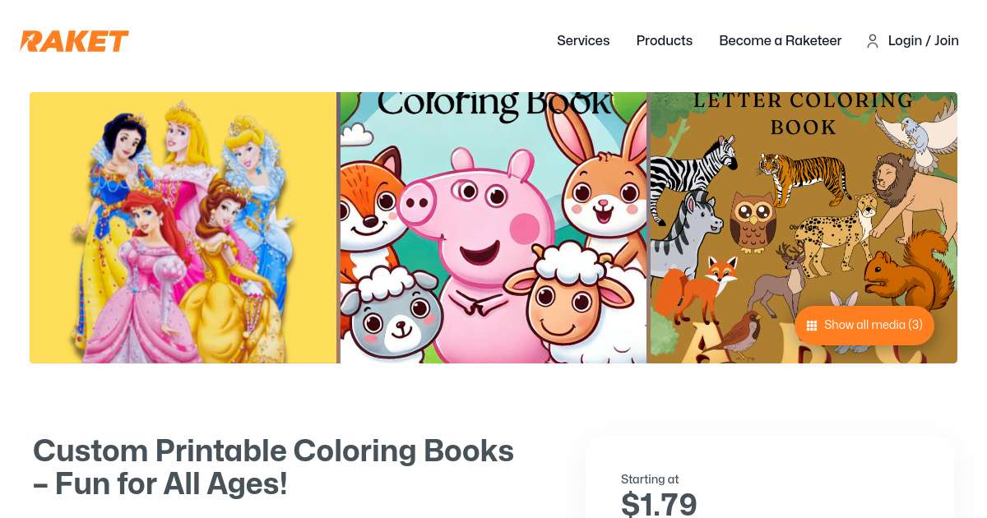Image resolution: width=987 pixels, height=518 pixels.
Task: Click the Become a Raketeer link
Action: tap(780, 41)
